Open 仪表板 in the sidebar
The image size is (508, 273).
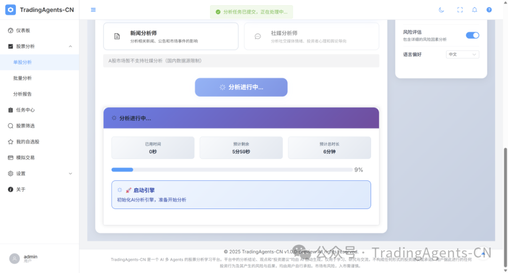coord(23,31)
